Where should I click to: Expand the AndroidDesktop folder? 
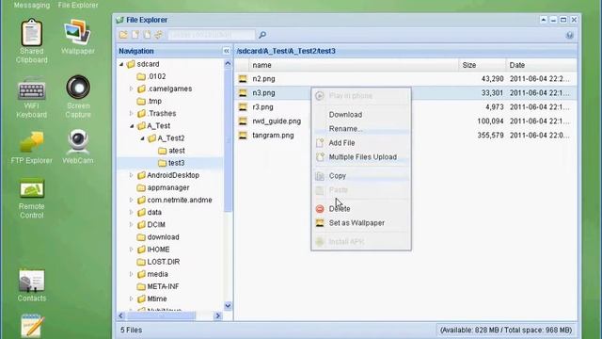(132, 175)
